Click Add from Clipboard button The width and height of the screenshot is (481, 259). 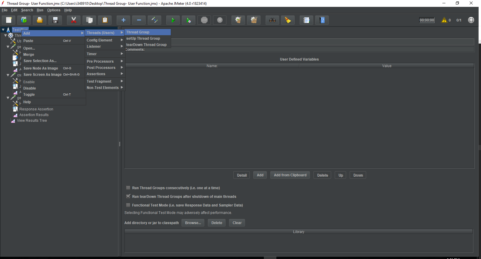290,175
